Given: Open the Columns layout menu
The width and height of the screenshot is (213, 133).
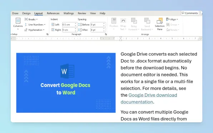Looking at the screenshot, I should pos(18,24).
